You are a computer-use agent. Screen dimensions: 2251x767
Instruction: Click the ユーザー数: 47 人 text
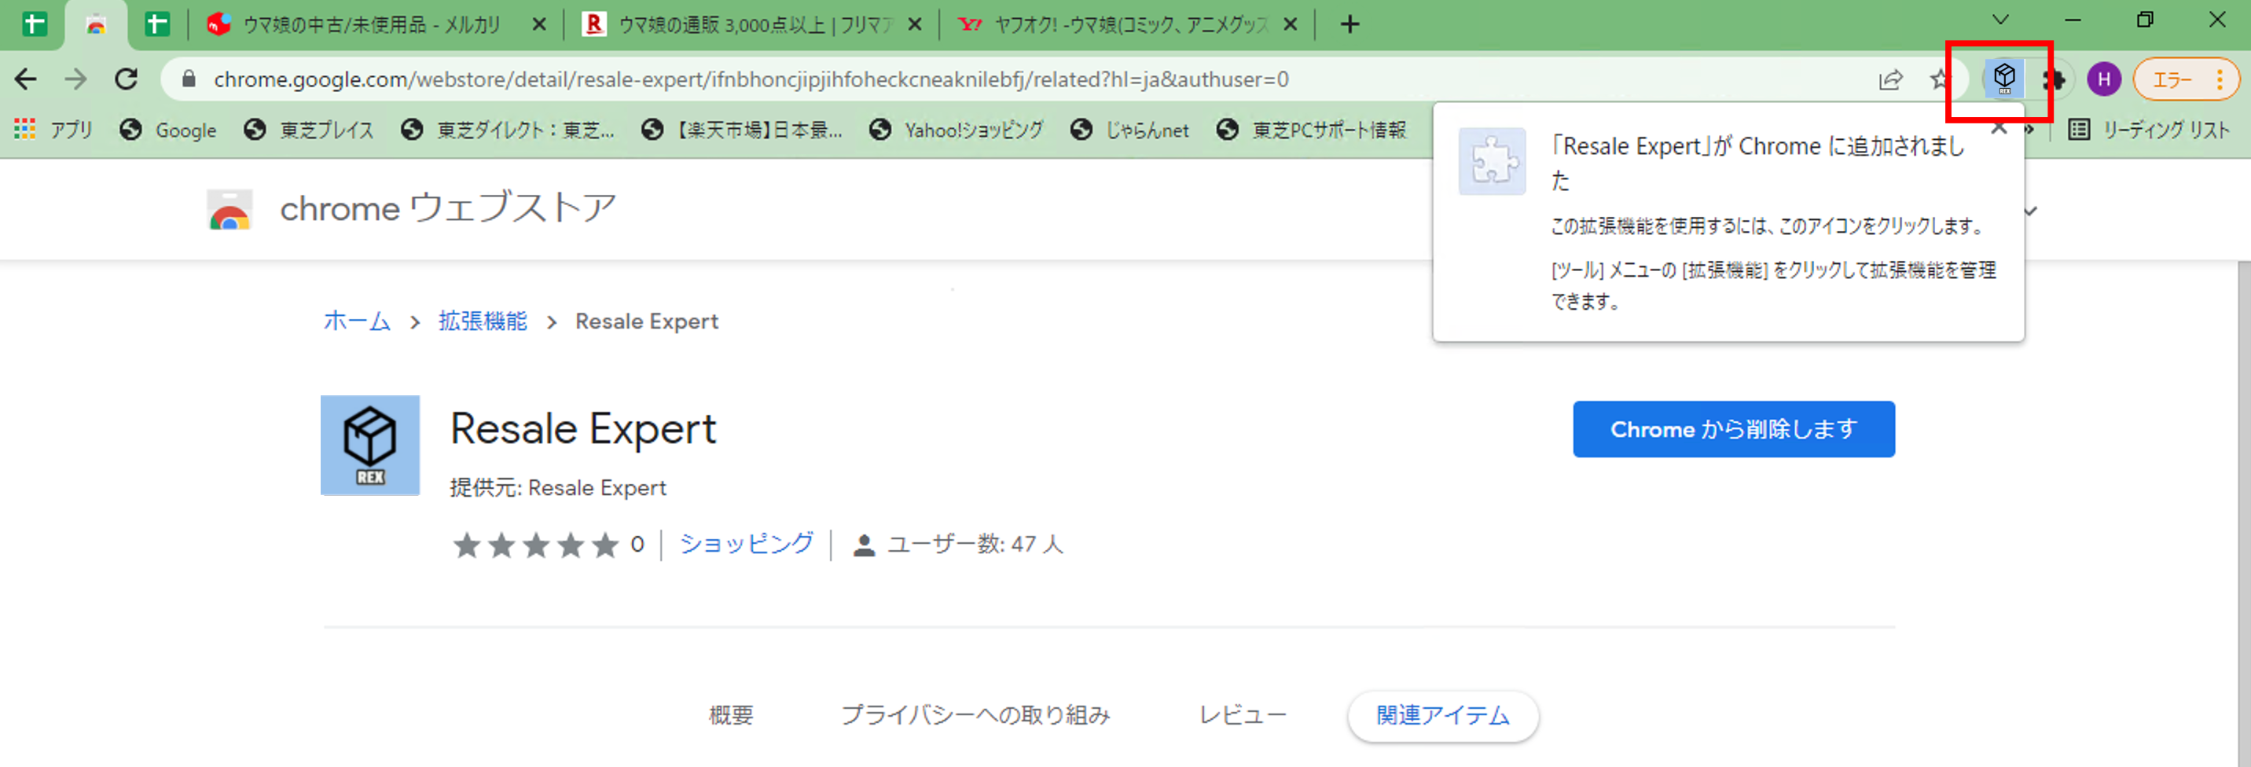click(975, 545)
